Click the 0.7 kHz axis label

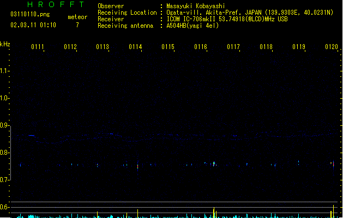tap(4, 180)
